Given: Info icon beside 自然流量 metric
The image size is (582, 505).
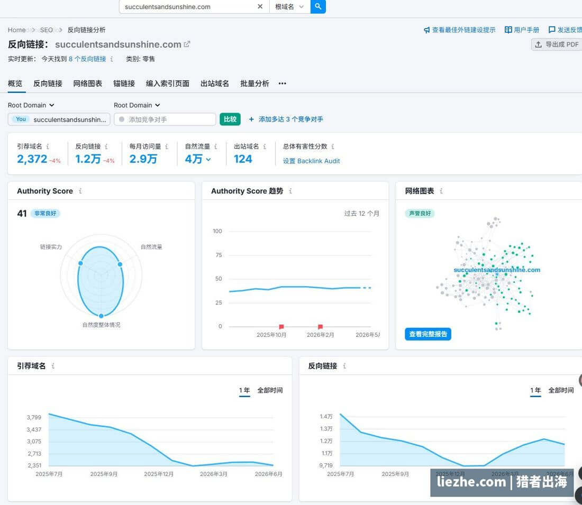Looking at the screenshot, I should (x=216, y=146).
